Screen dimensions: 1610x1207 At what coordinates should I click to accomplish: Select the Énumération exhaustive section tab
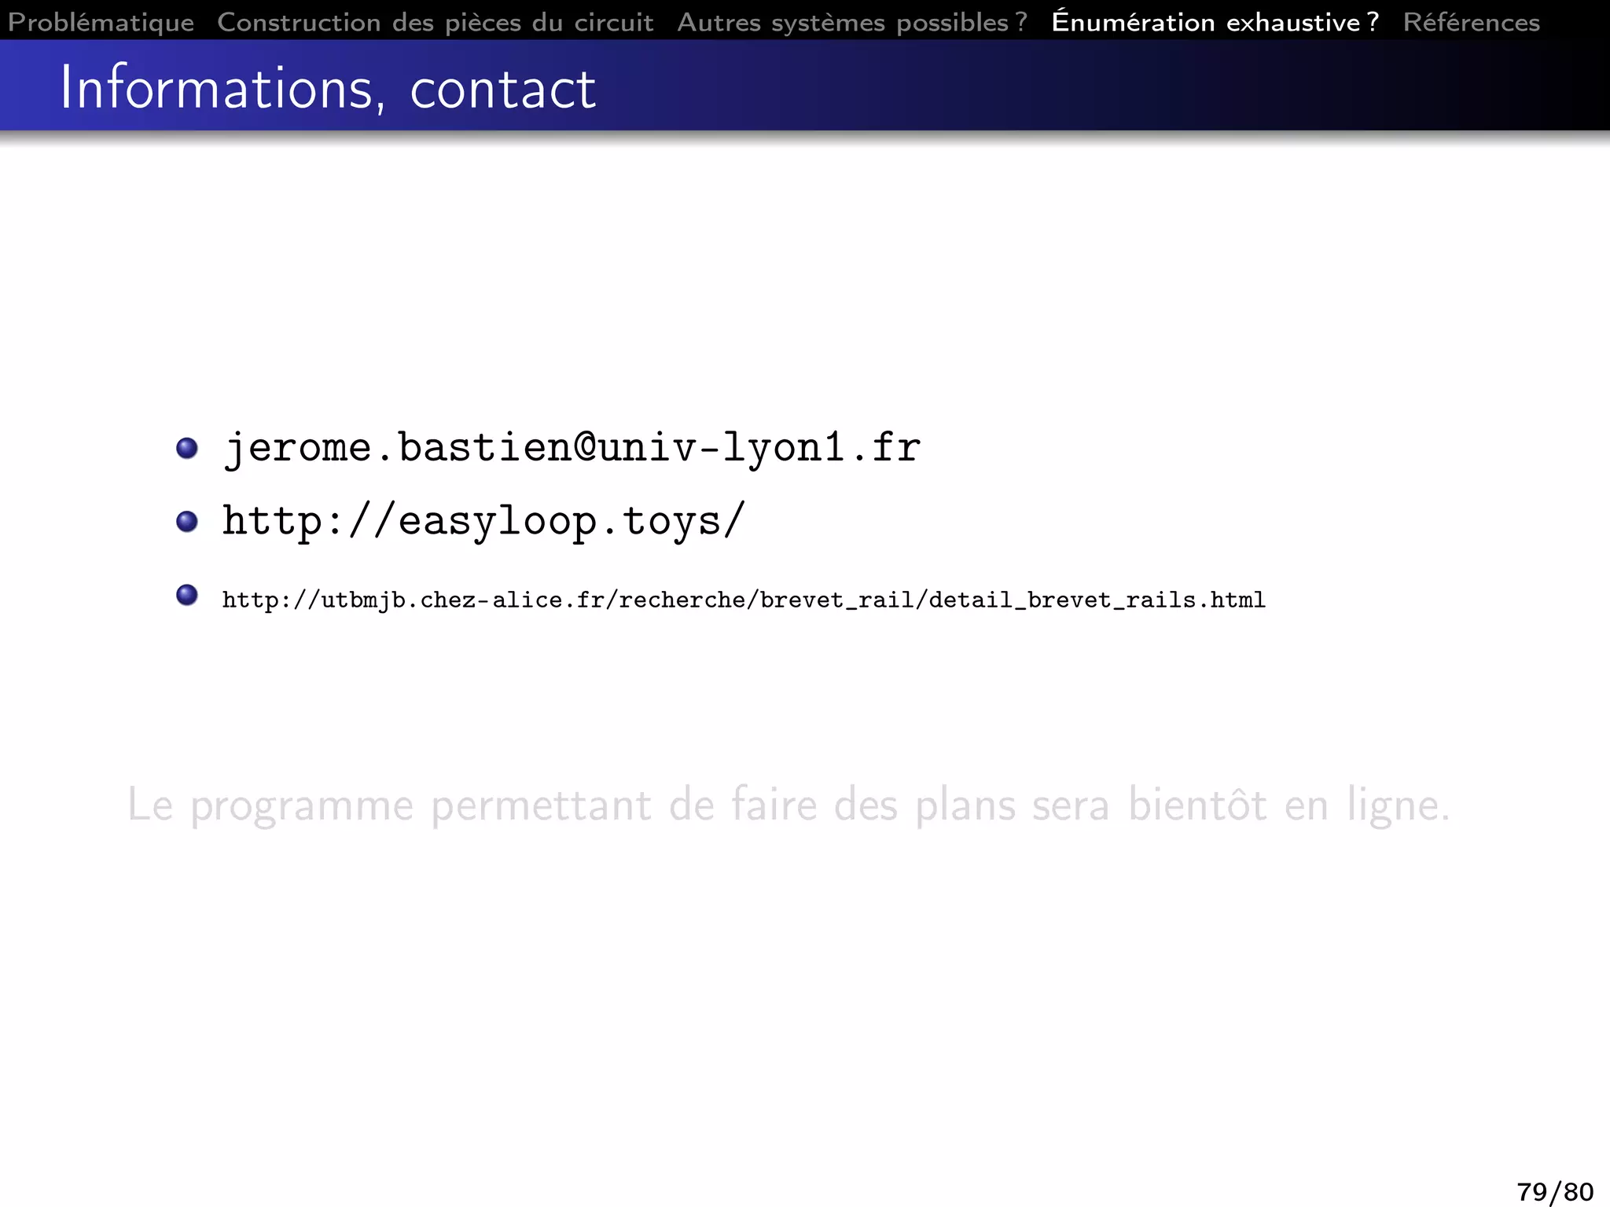click(x=1215, y=22)
